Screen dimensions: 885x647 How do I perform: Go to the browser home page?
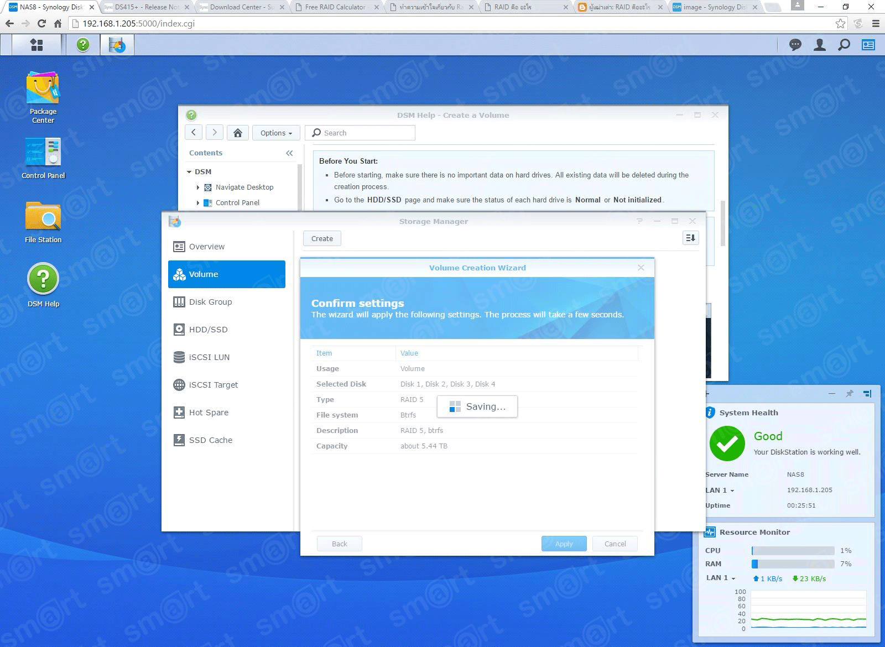tap(58, 24)
